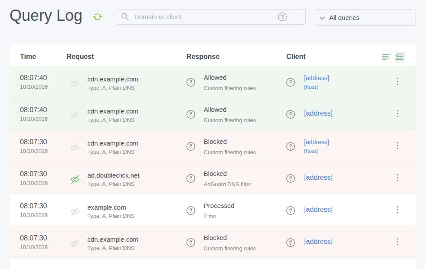The height and width of the screenshot is (269, 425).
Task: Open response details icon for ad.doubleclick.net
Action: coord(191,178)
